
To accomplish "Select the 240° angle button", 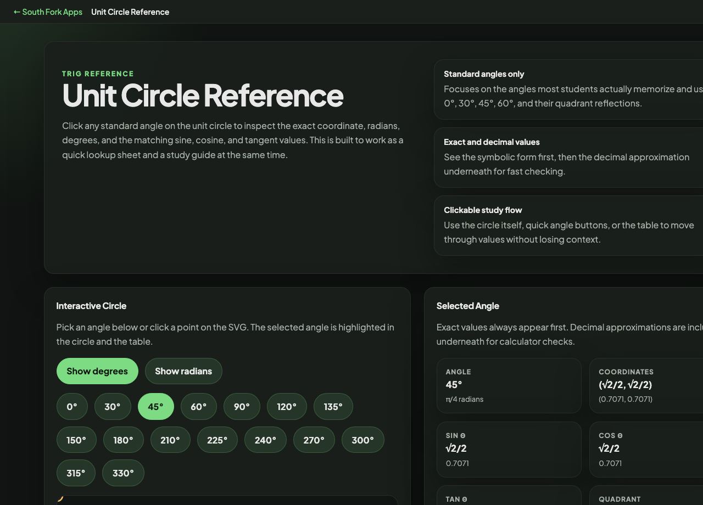I will coord(265,440).
